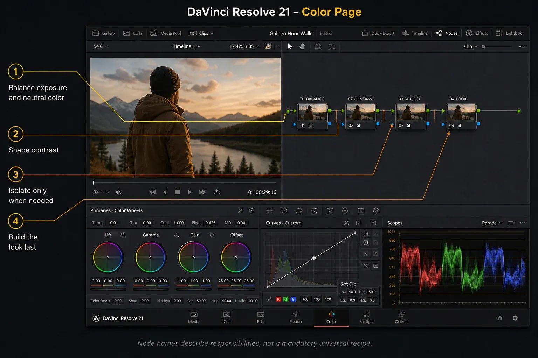The width and height of the screenshot is (538, 358).
Task: Open the Clip mode dropdown in node editor
Action: [471, 46]
